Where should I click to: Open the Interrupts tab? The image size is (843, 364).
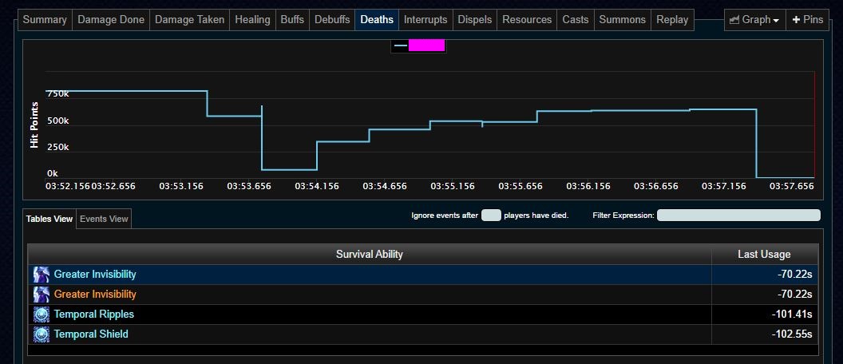coord(425,20)
